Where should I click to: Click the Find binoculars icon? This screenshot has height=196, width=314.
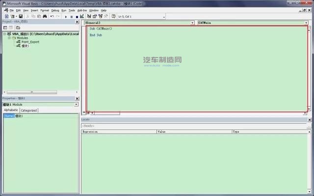coord(45,16)
